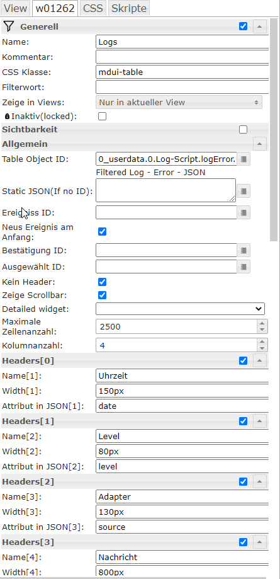Screen dimensions: 280x579
Task: Switch to the CSS tab
Action: pyautogui.click(x=93, y=8)
